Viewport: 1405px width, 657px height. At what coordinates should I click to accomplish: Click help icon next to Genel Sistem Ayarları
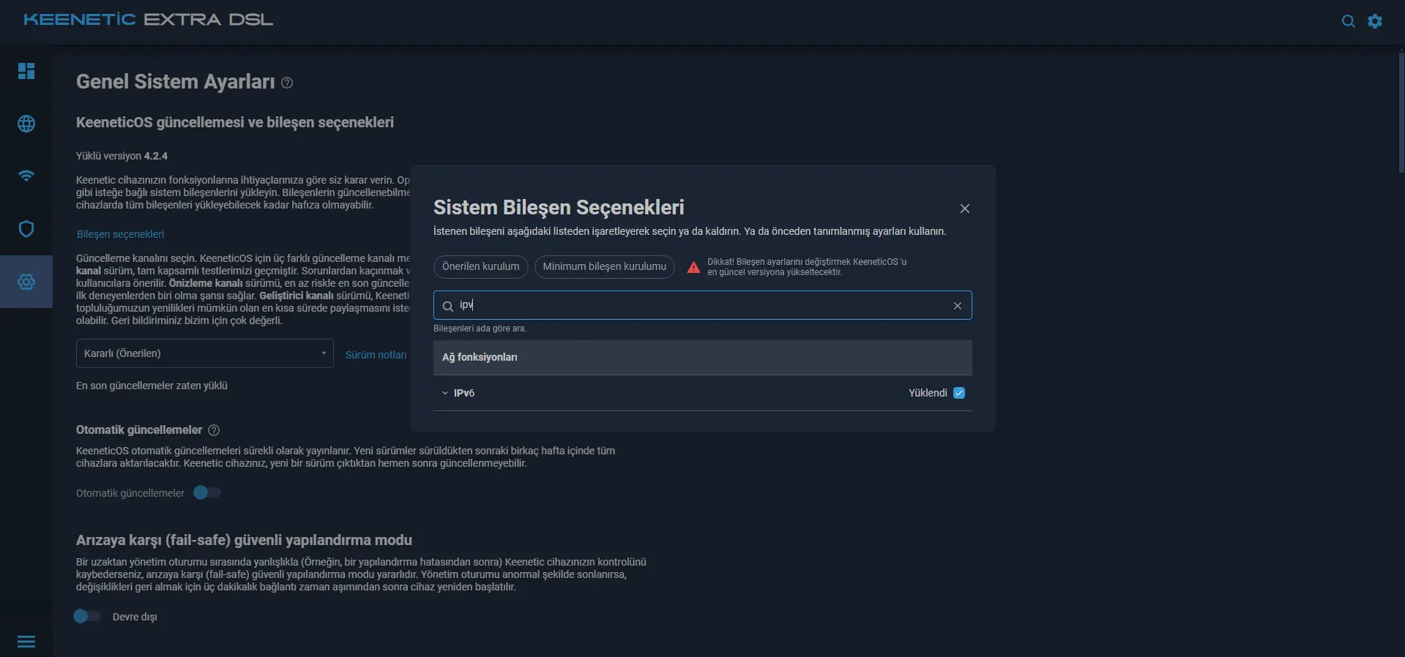(287, 83)
